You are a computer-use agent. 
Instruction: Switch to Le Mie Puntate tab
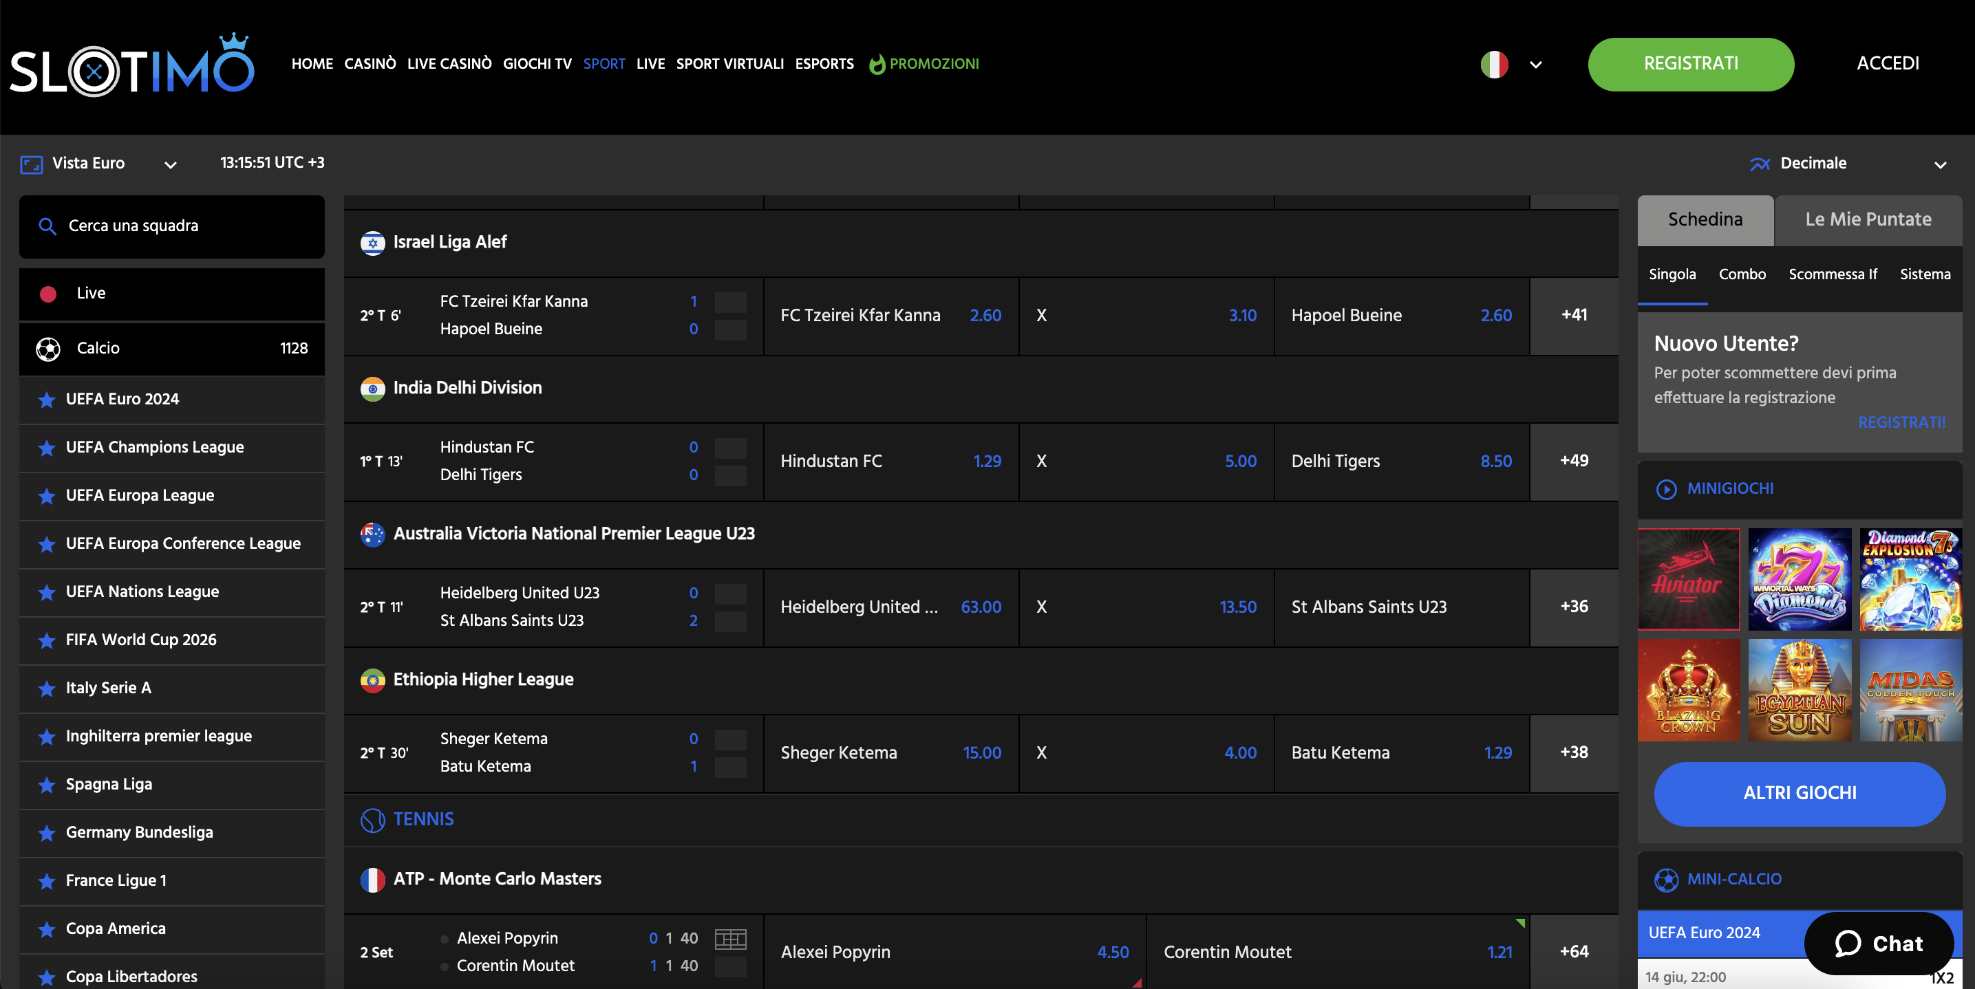tap(1868, 220)
